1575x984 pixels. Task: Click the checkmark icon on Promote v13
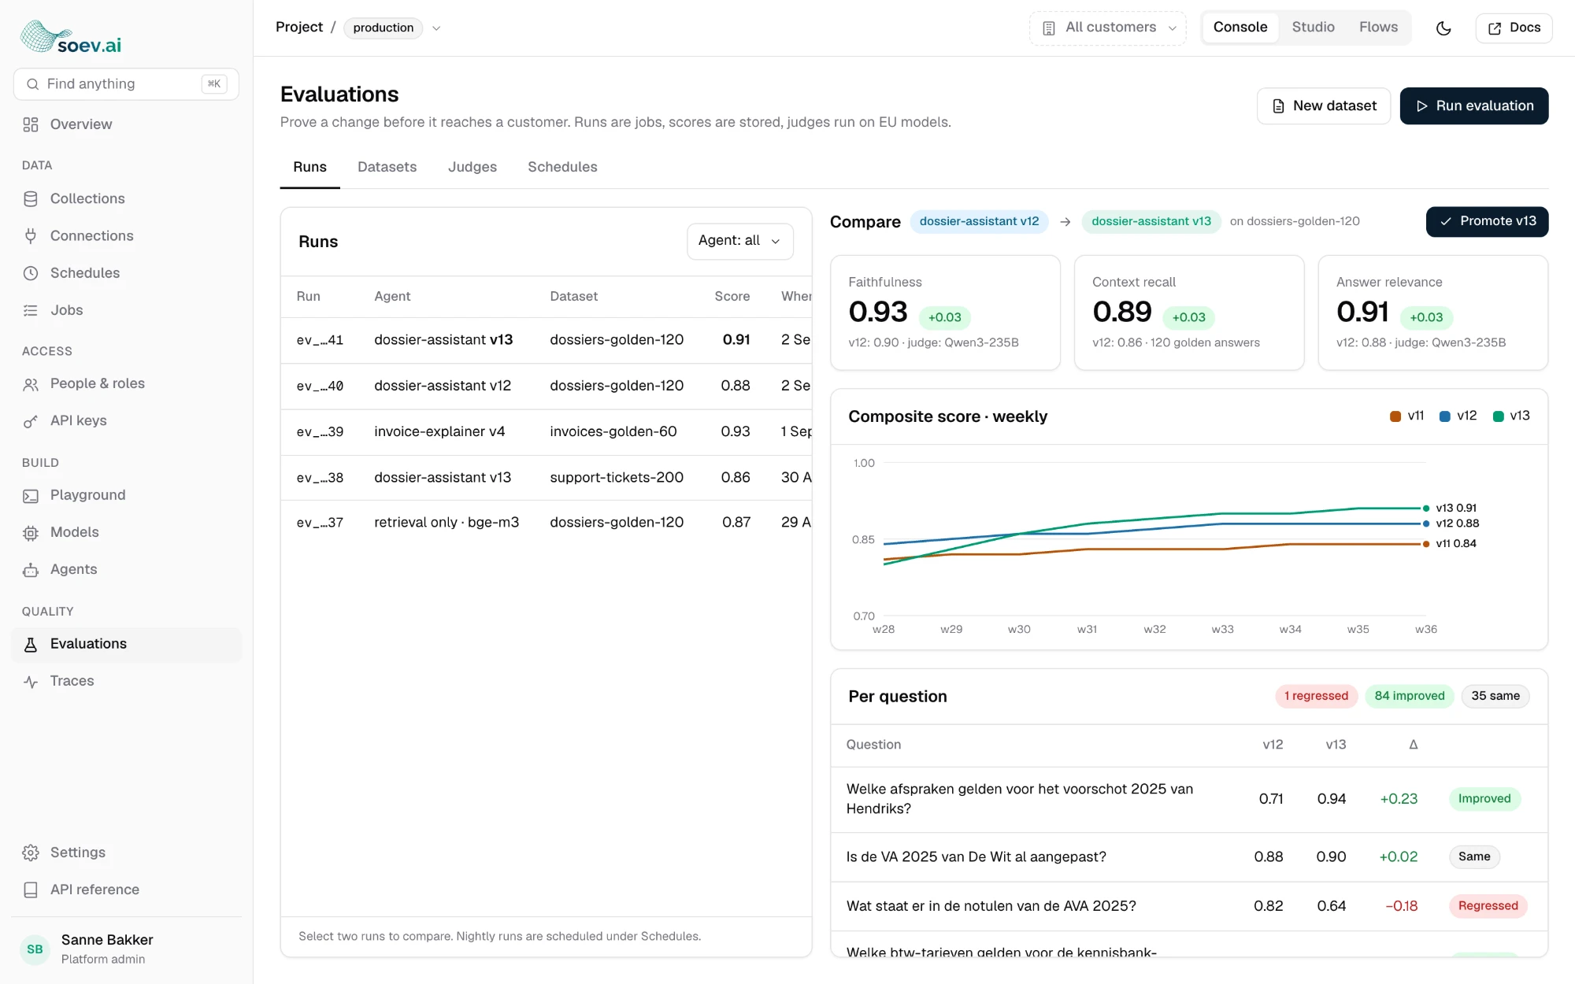click(1445, 222)
